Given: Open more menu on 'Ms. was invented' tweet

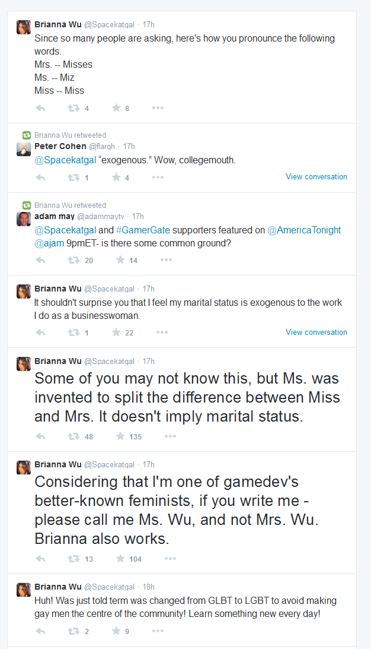Looking at the screenshot, I should [170, 436].
